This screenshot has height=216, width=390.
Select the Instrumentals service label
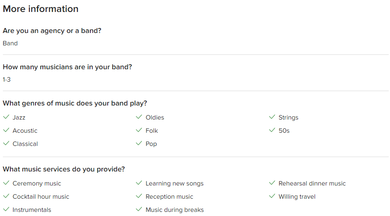[32, 210]
